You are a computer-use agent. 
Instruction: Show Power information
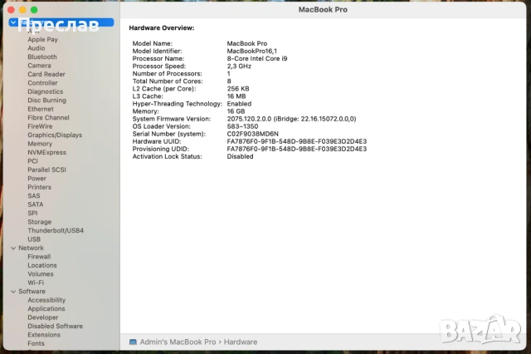[x=37, y=179]
